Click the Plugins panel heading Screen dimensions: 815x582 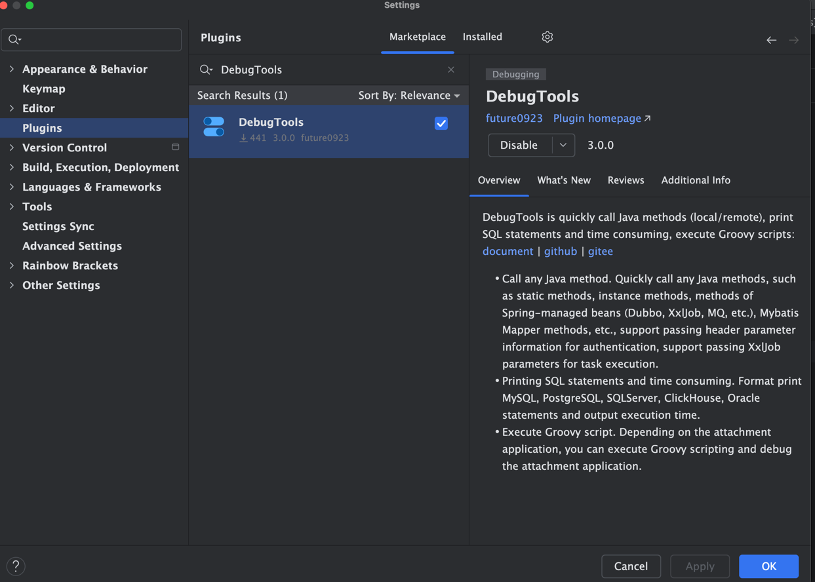tap(221, 38)
